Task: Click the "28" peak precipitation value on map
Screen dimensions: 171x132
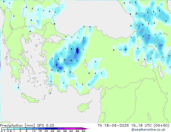Action: pyautogui.click(x=77, y=50)
